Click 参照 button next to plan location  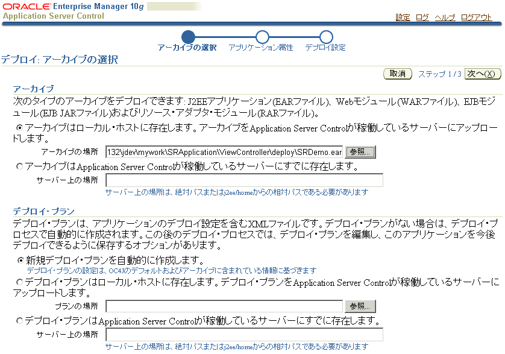coord(360,306)
